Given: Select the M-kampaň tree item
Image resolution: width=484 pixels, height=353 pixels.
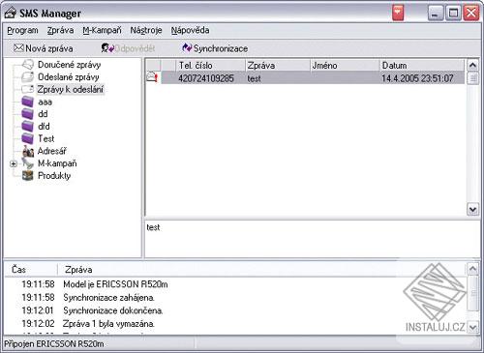Looking at the screenshot, I should click(57, 163).
